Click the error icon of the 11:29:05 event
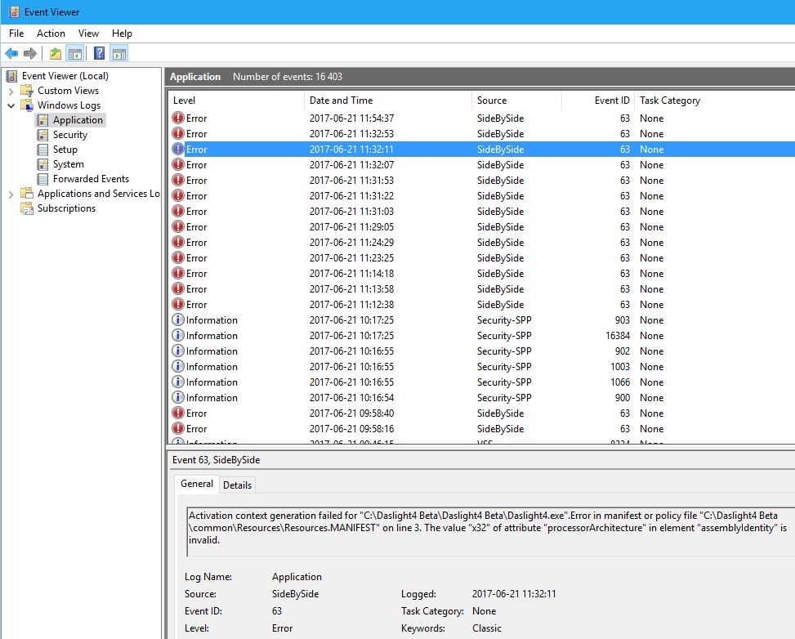Screen dimensions: 795x639 point(178,226)
